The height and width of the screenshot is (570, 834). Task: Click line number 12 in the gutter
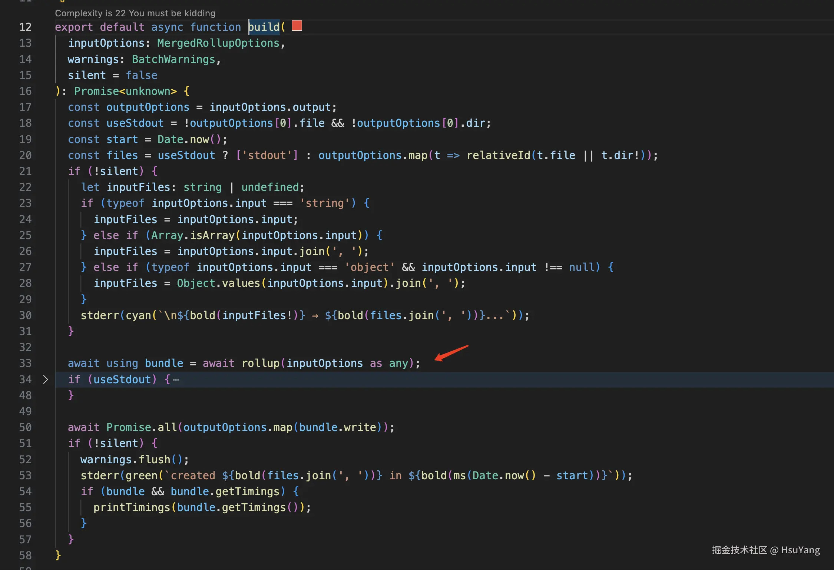25,27
